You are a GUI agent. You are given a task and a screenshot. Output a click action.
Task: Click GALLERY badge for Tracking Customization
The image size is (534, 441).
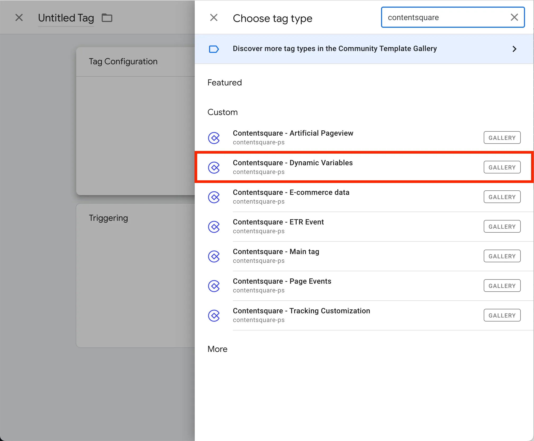[502, 315]
